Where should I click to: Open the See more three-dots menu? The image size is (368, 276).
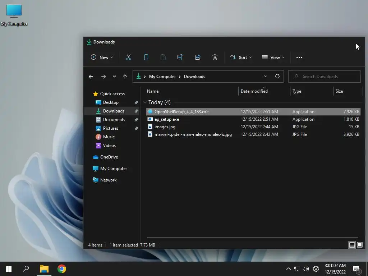(x=299, y=57)
